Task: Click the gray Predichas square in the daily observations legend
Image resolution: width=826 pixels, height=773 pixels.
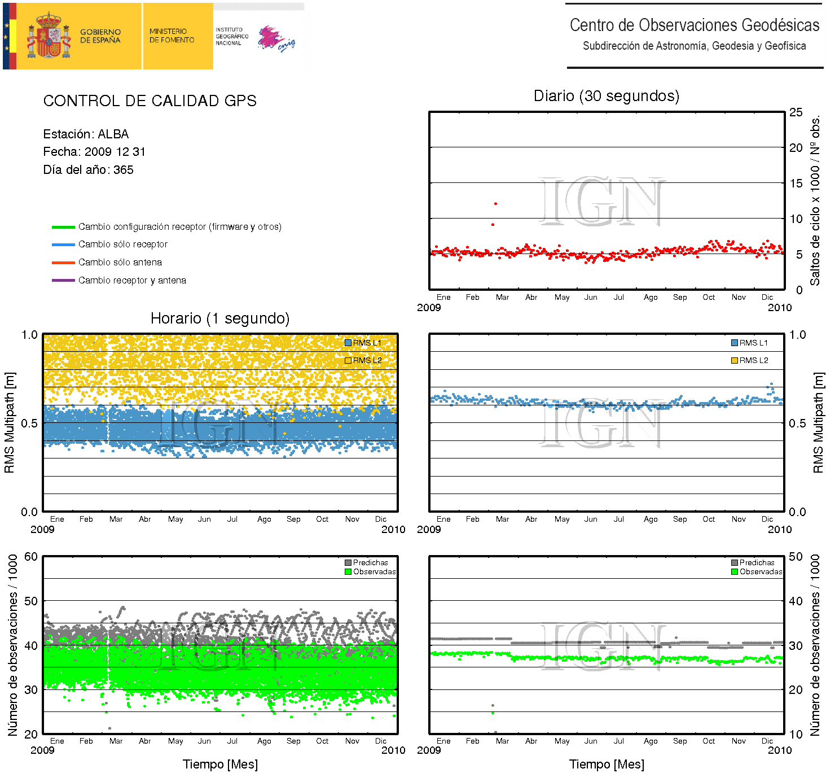Action: pyautogui.click(x=735, y=562)
